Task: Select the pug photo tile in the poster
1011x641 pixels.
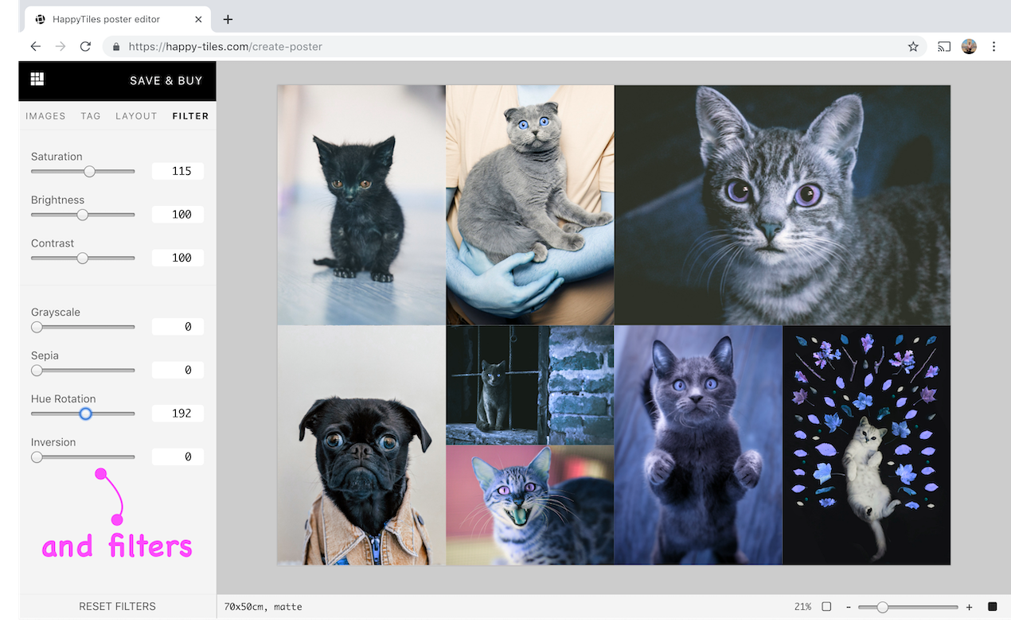Action: pyautogui.click(x=361, y=444)
